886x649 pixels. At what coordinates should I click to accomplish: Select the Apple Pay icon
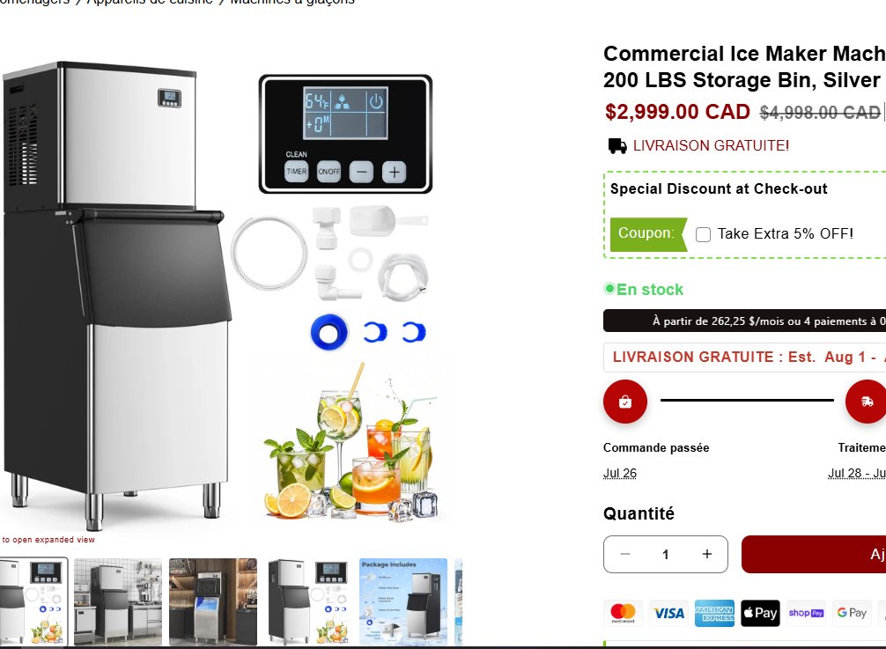[x=761, y=613]
